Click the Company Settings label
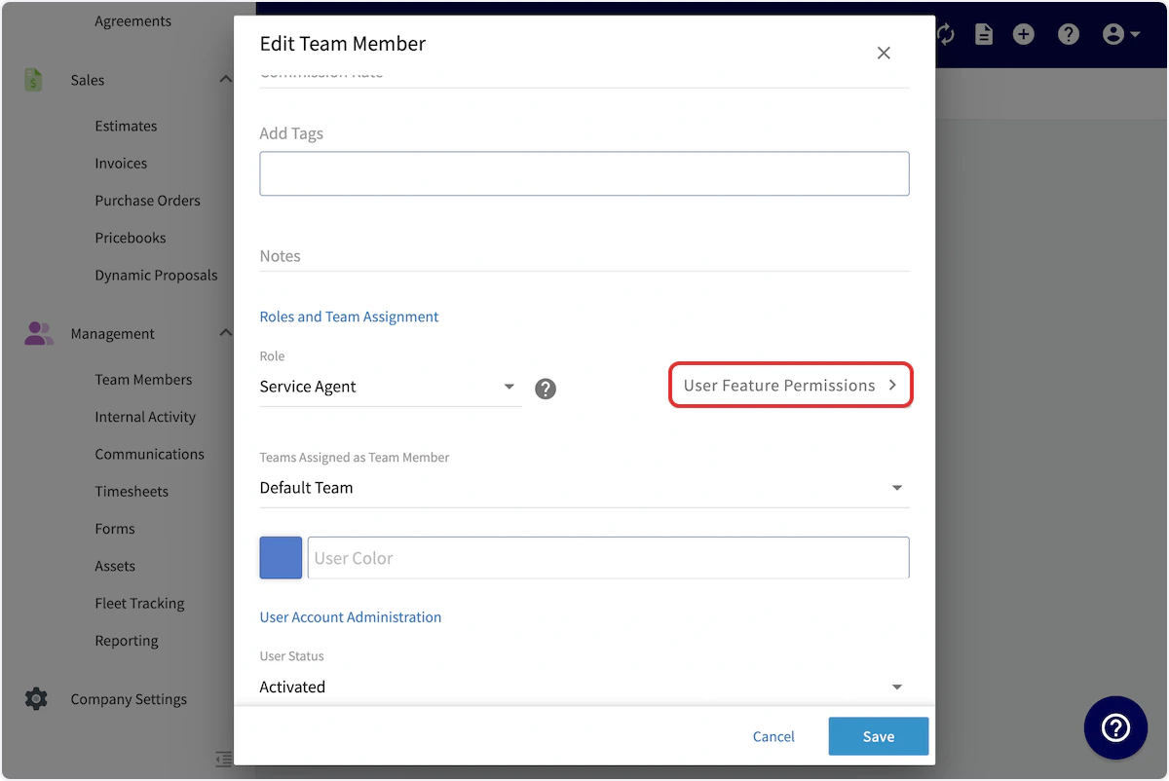 pyautogui.click(x=129, y=698)
